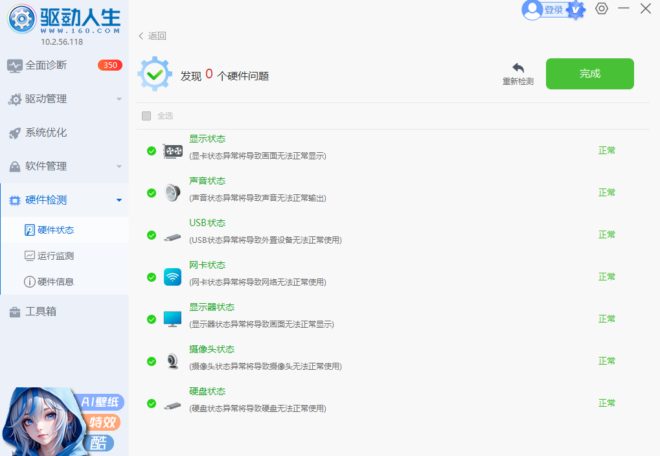Click the green 完成 button
The height and width of the screenshot is (456, 660).
tap(589, 74)
